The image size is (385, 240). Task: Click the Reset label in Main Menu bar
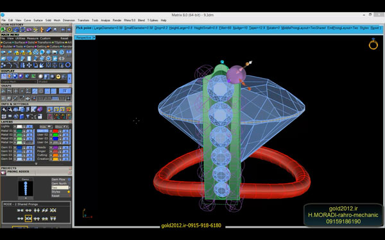[64, 38]
